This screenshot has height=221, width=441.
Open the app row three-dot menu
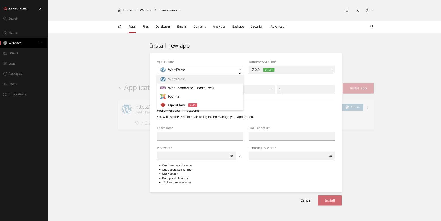tap(368, 107)
